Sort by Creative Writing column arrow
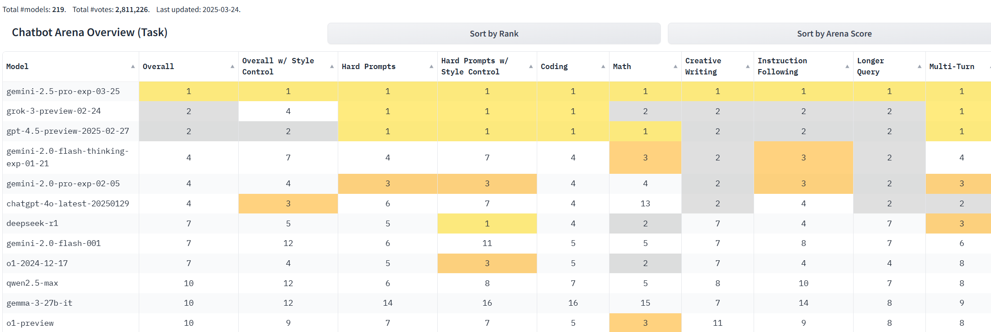Viewport: 991px width, 332px height. click(748, 66)
